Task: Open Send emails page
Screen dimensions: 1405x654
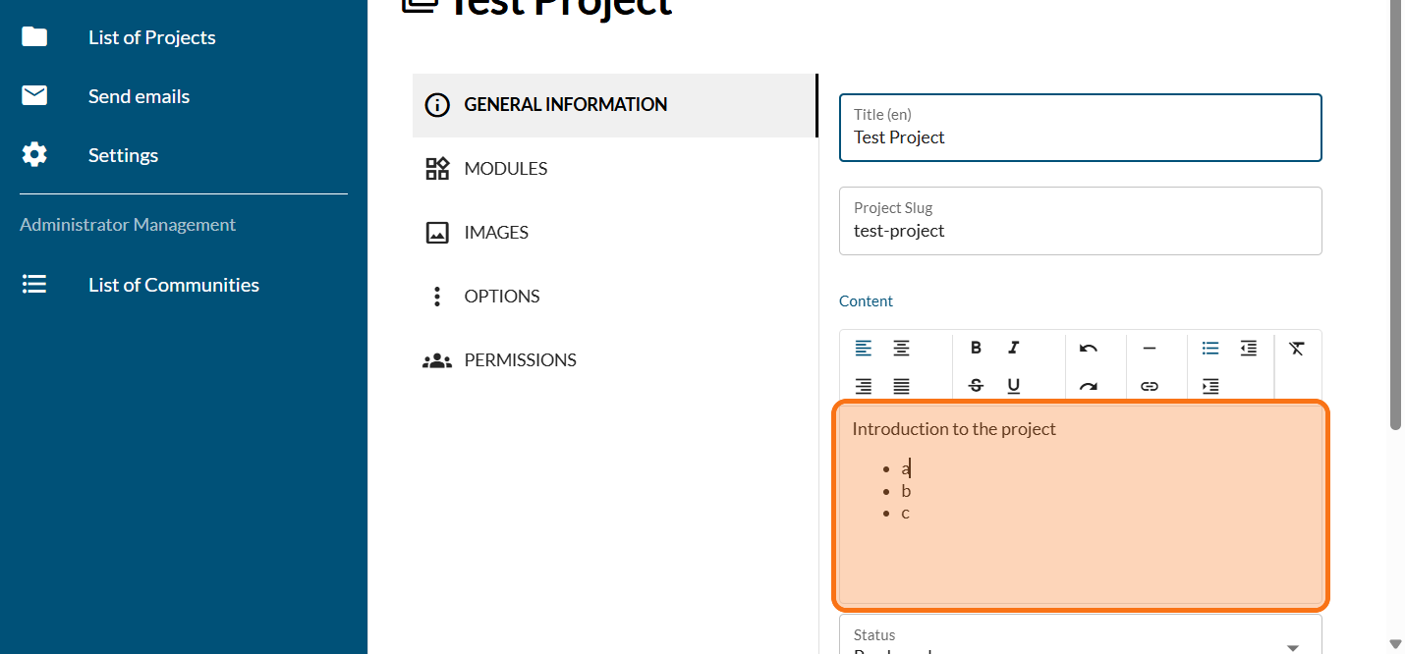Action: coord(139,96)
